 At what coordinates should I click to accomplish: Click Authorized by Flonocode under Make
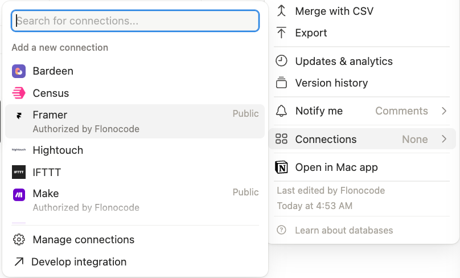[86, 207]
